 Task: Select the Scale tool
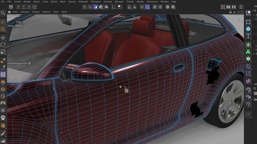tap(3, 52)
